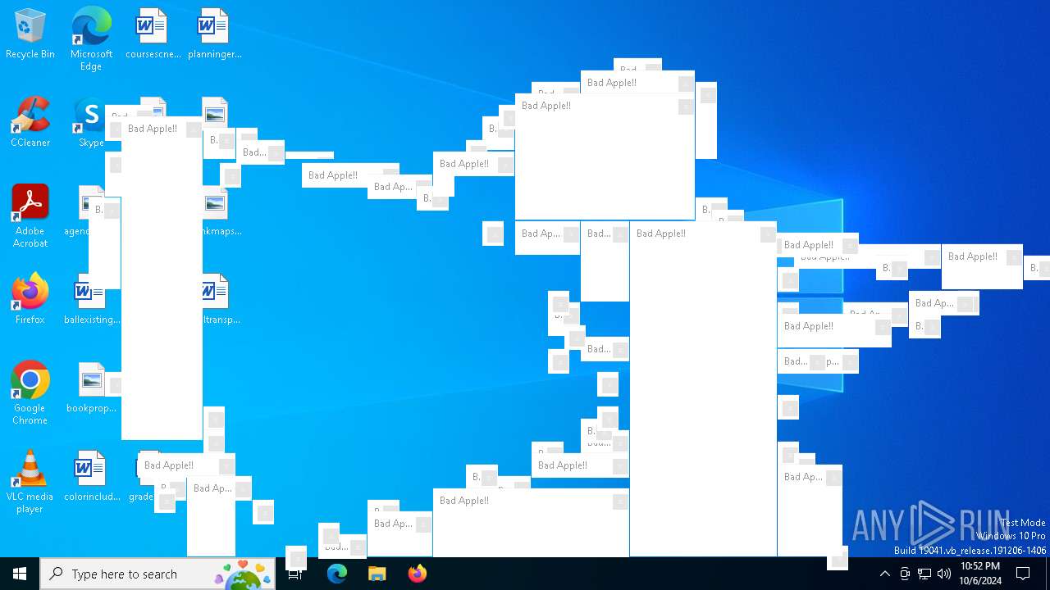This screenshot has width=1050, height=590.
Task: Open the search highlights illustration in search box
Action: tap(243, 574)
